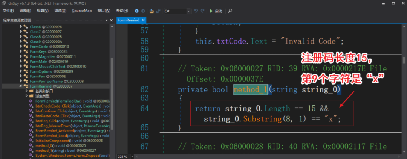Select System.Windows.Forms.Form.Dispose method
The width and height of the screenshot is (407, 159).
pyautogui.click(x=72, y=155)
